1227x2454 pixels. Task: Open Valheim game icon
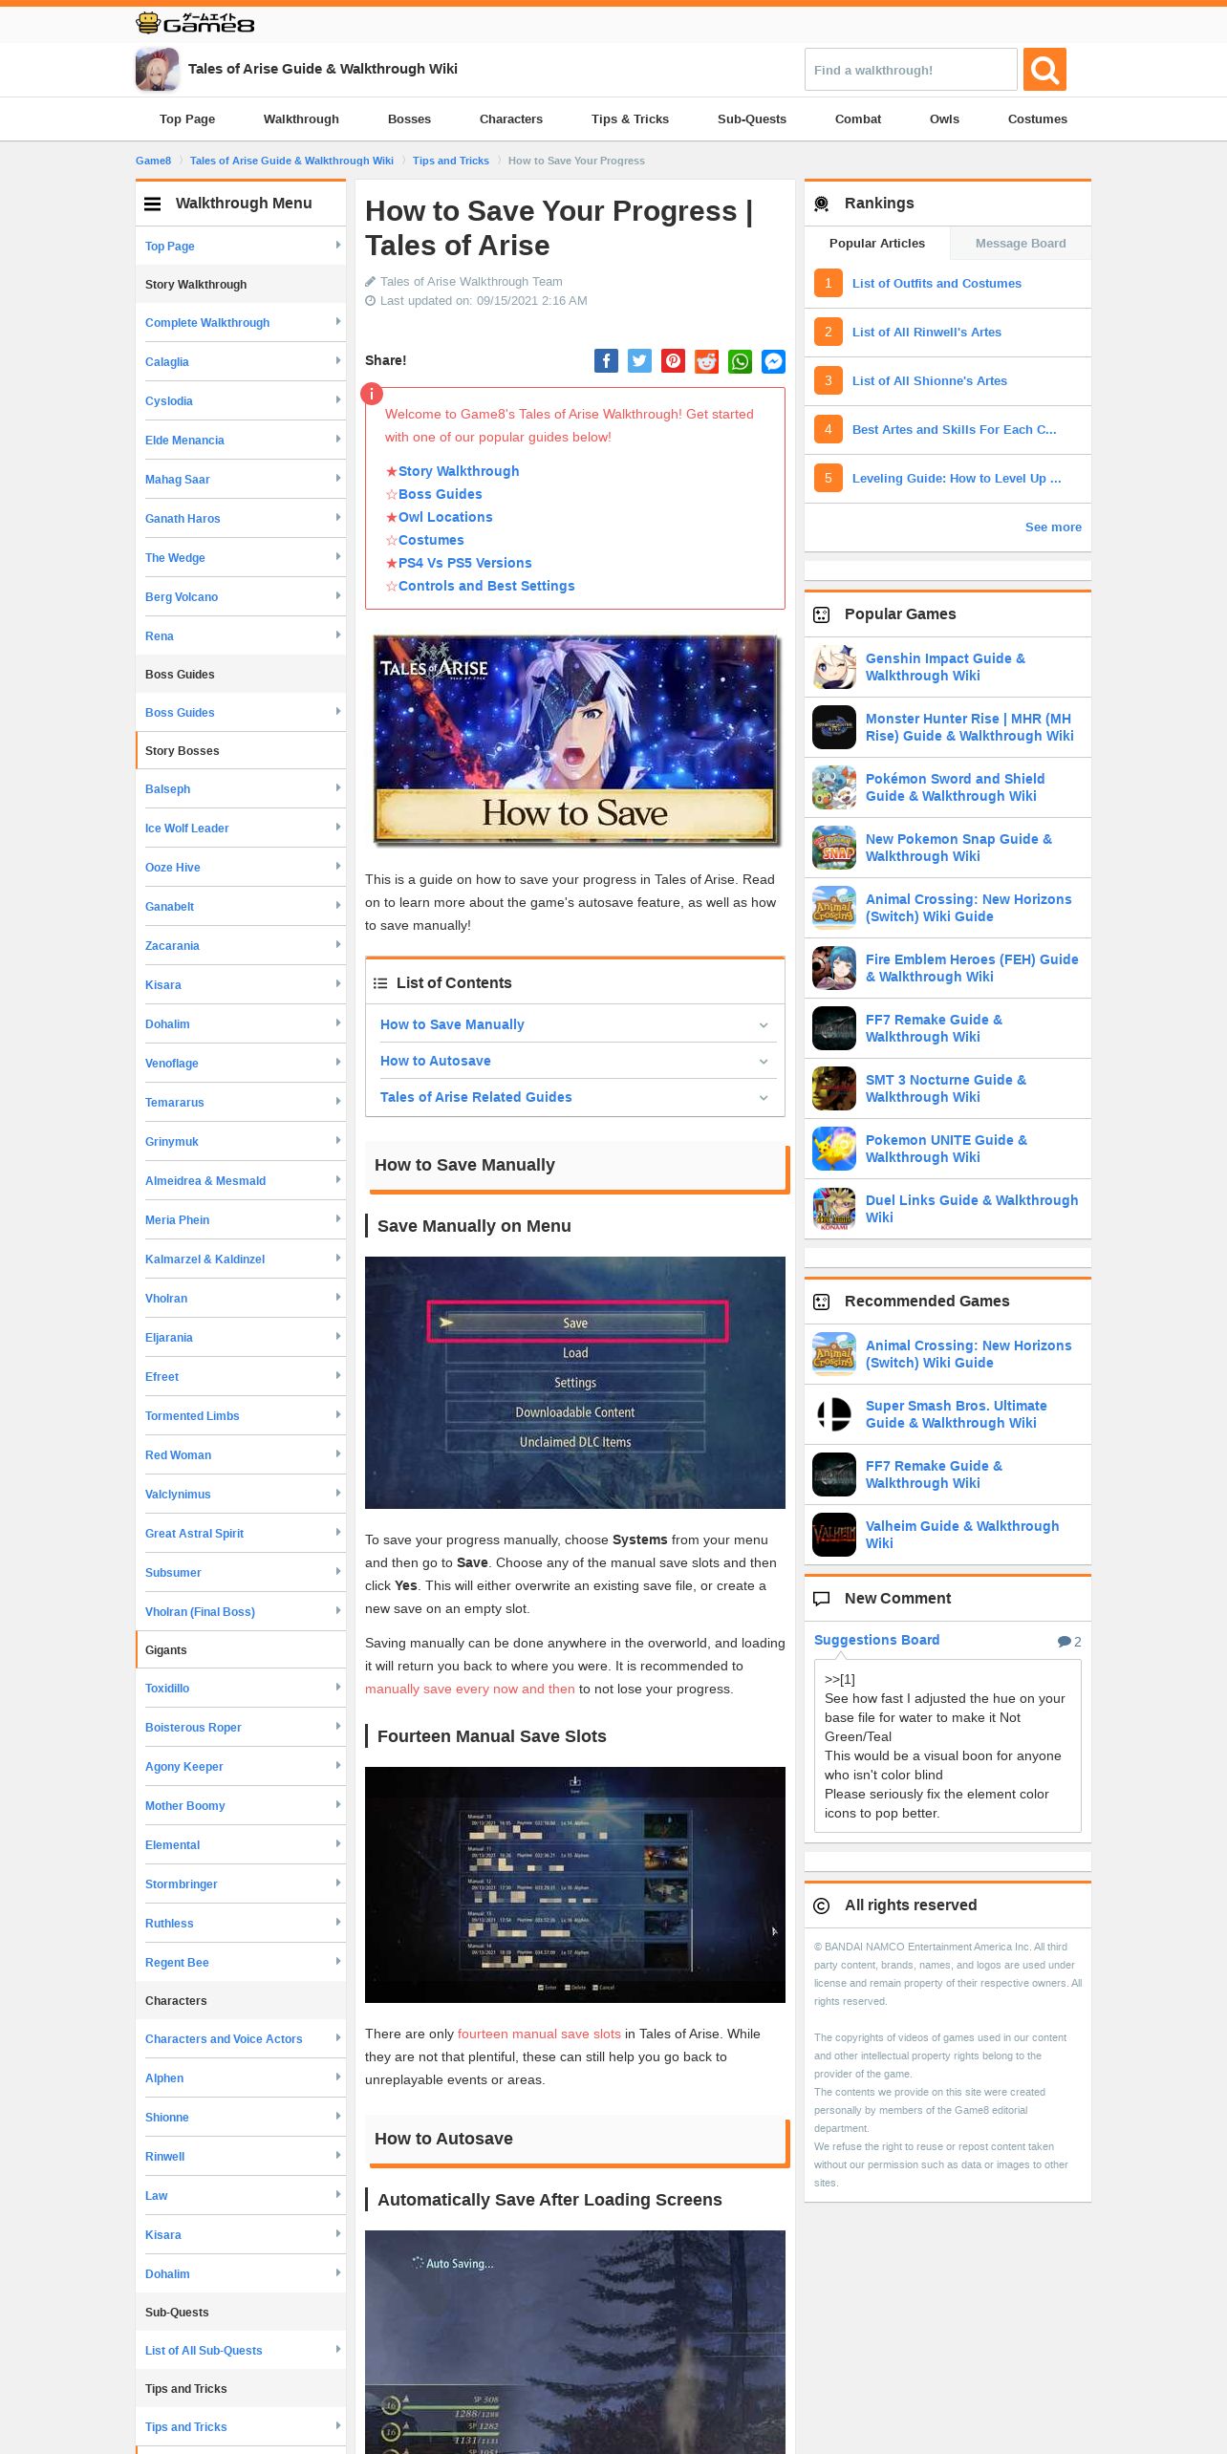click(834, 1535)
